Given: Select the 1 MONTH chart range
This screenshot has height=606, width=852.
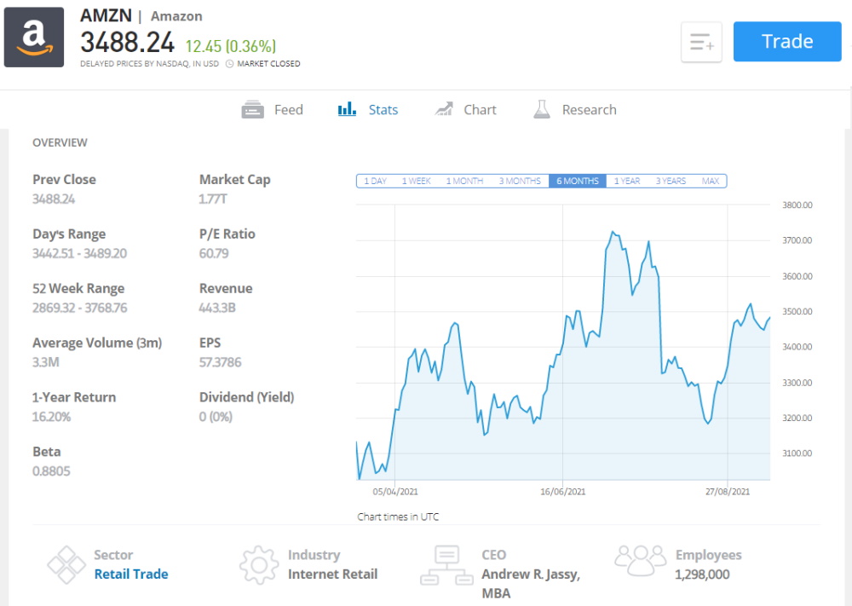Looking at the screenshot, I should pyautogui.click(x=464, y=181).
